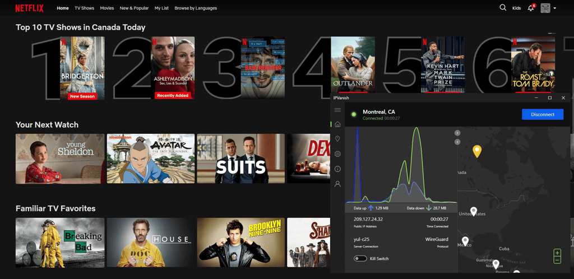Select the Nicaragua map pin
Screen dimensions: 574x279
(x=496, y=264)
